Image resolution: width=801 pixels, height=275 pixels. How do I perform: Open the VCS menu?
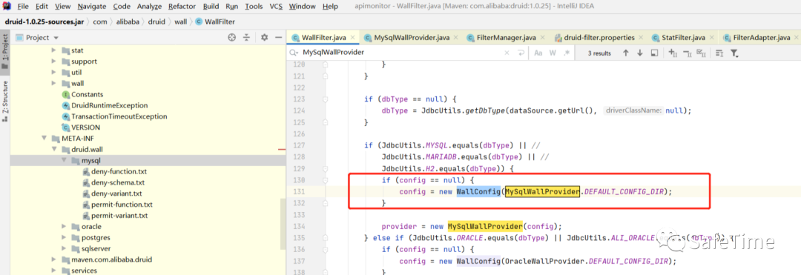point(276,7)
